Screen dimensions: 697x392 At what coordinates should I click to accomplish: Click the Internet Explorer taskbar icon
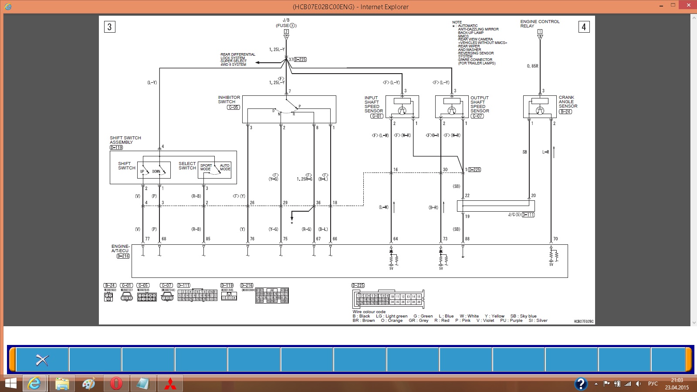click(x=34, y=384)
